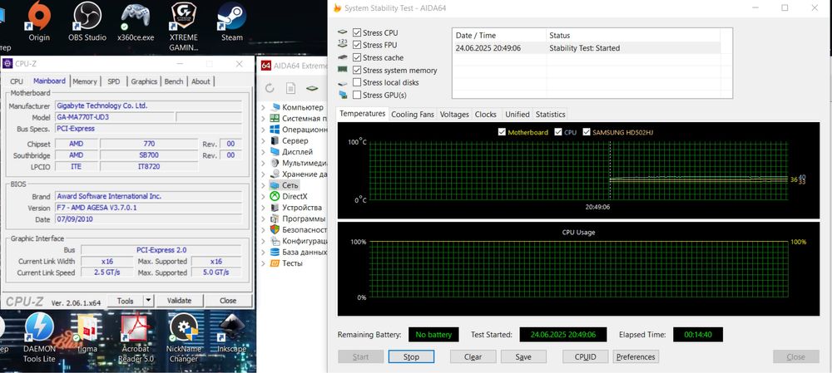Image resolution: width=832 pixels, height=373 pixels.
Task: Switch to Voltages tab
Action: click(454, 114)
